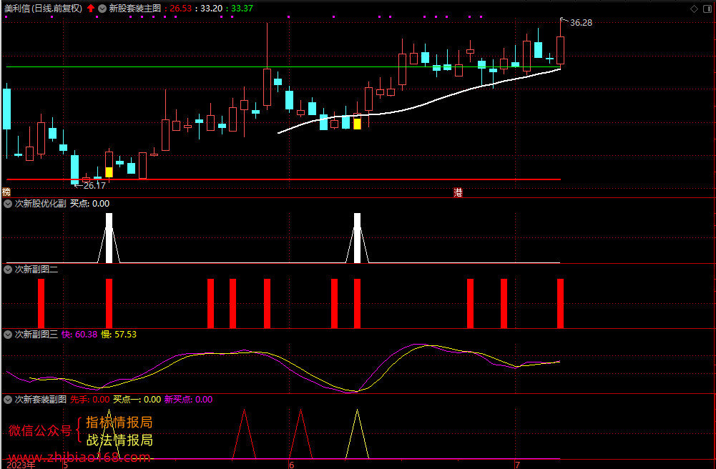Image resolution: width=716 pixels, height=469 pixels.
Task: Click the 新股套装主图 indicator name
Action: (135, 8)
